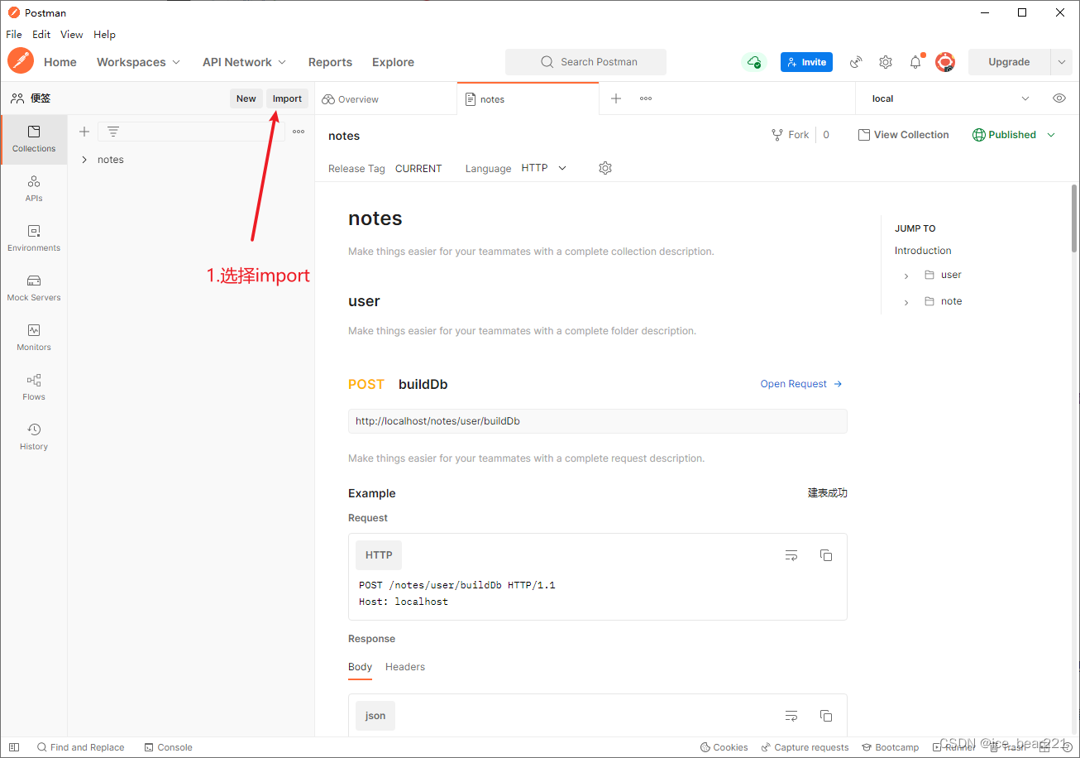Open the Environments sidebar section
The width and height of the screenshot is (1080, 758).
pos(34,238)
